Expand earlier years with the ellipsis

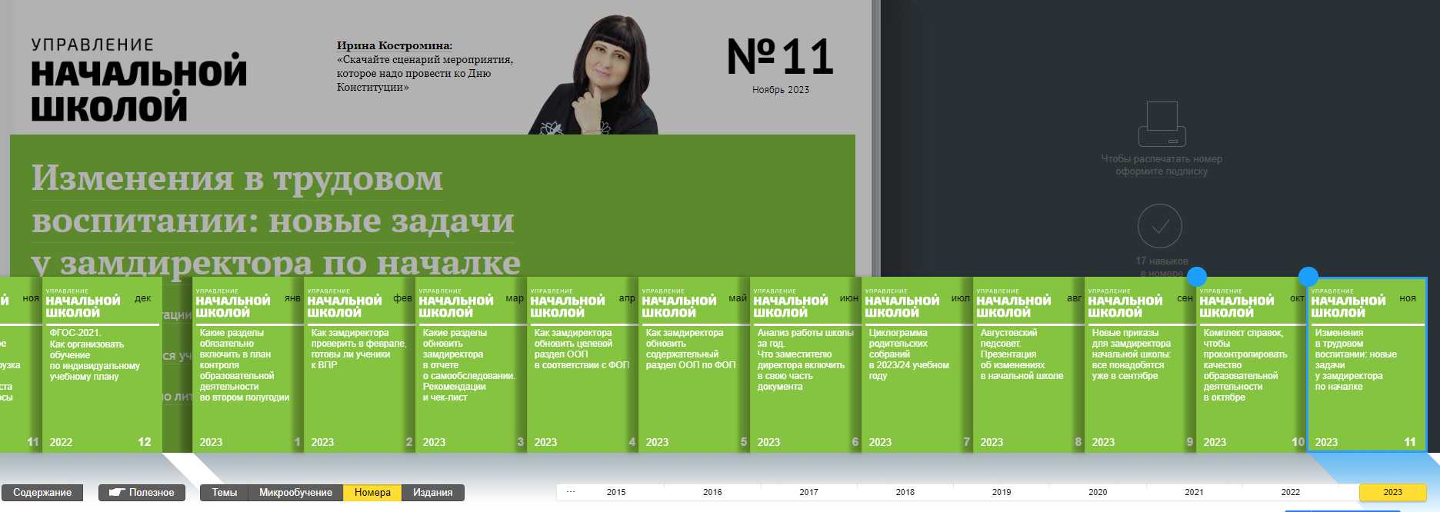tap(571, 492)
